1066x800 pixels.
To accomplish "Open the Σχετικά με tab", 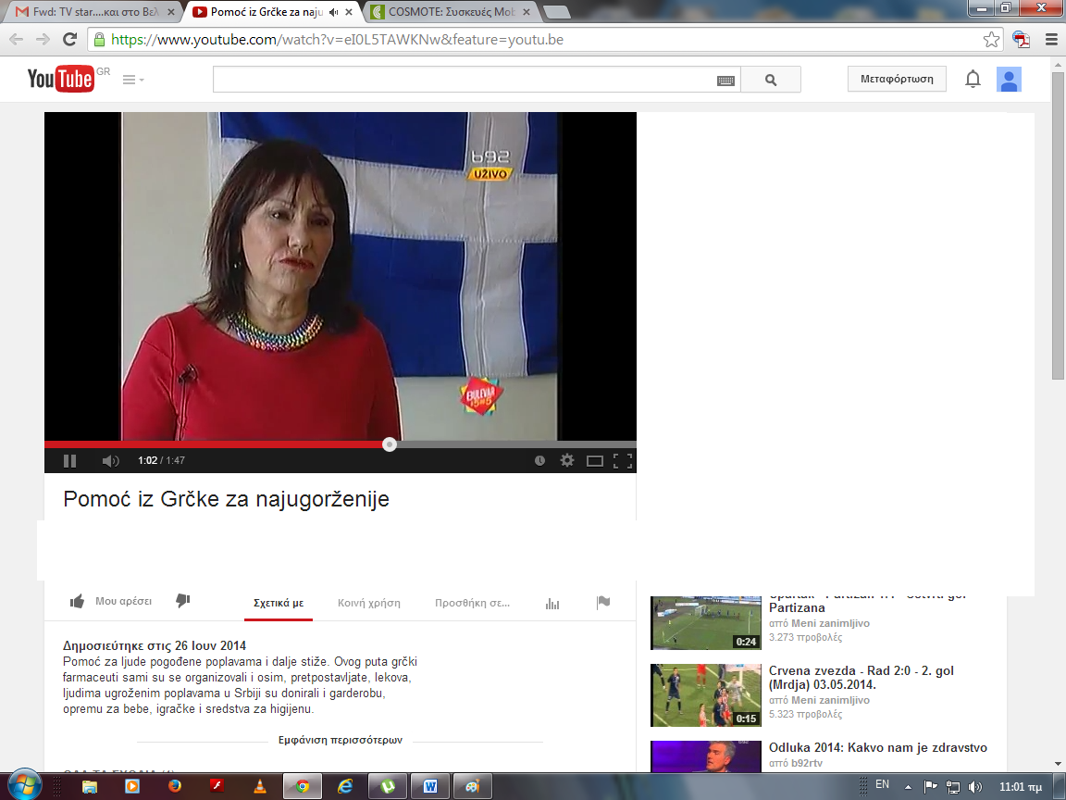I will tap(278, 603).
